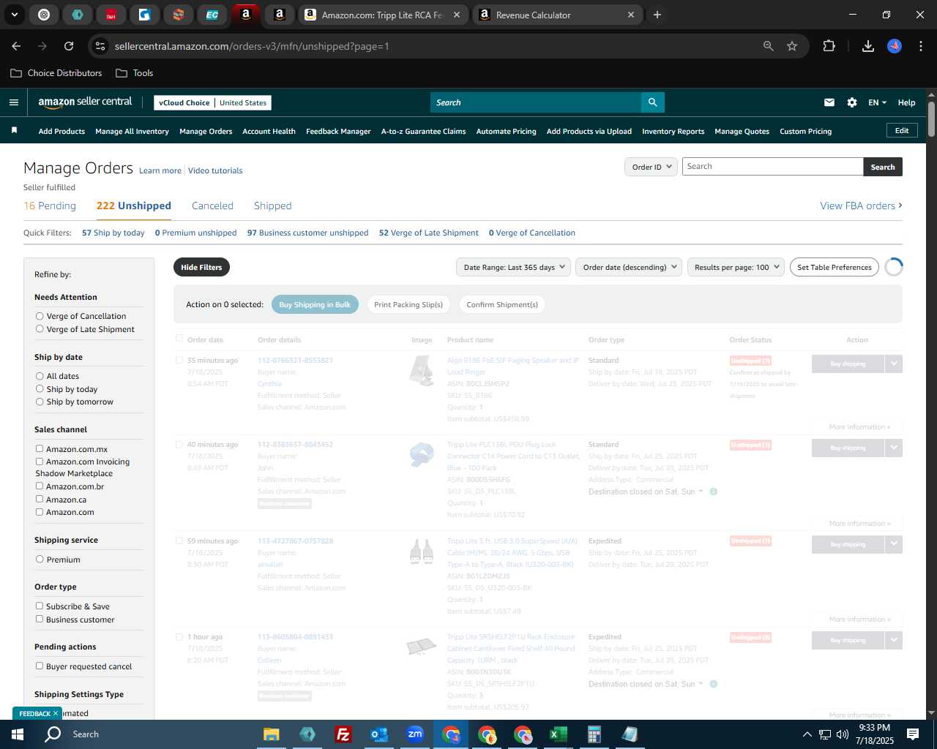Select Verge of Late Shipment radio button

(x=40, y=329)
